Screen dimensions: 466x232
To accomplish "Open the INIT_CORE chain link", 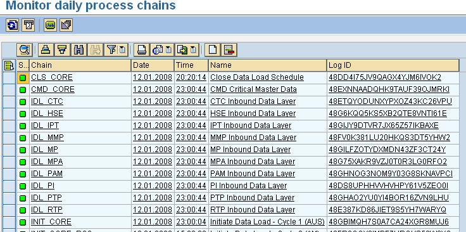I will (x=51, y=222).
